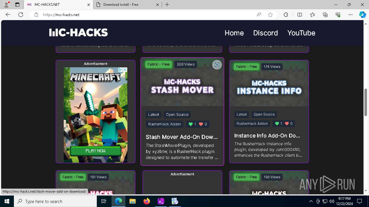The image size is (369, 207).
Task: Click the Home navigation link
Action: pos(234,33)
